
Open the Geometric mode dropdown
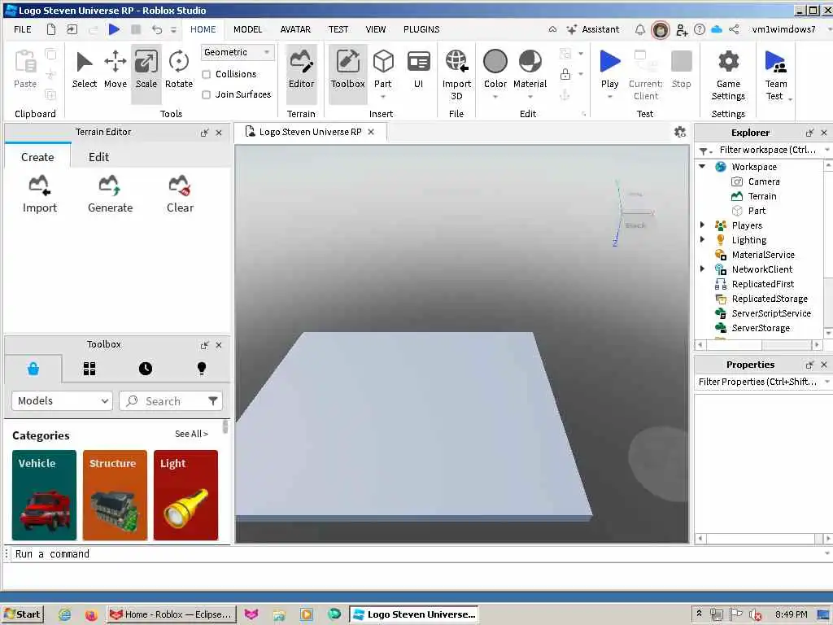click(238, 52)
